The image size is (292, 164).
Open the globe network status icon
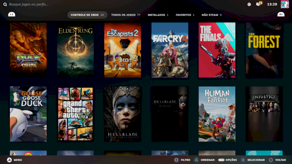[x=249, y=4]
